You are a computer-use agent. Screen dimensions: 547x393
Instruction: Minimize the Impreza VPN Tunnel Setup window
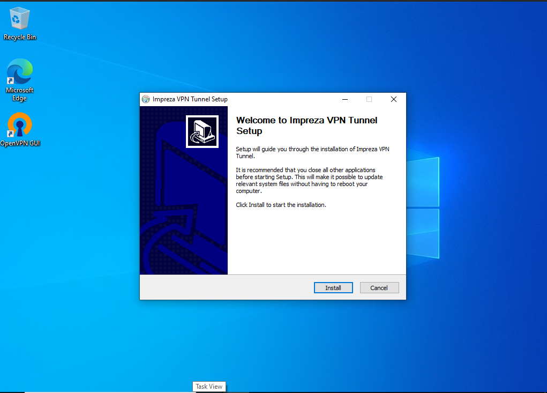345,100
